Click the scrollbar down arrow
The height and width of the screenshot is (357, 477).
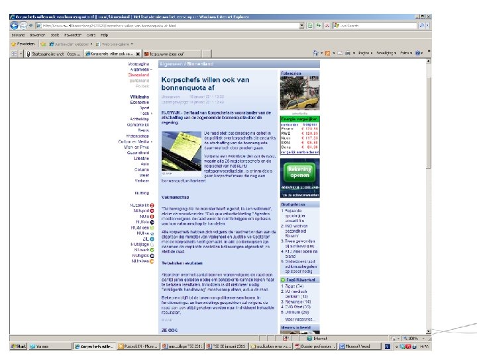(x=429, y=331)
